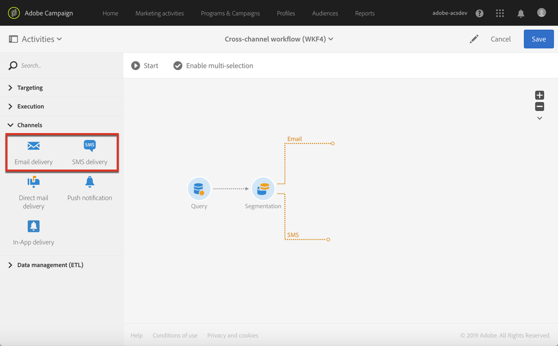The width and height of the screenshot is (558, 346).
Task: Click the Cancel button
Action: click(x=500, y=39)
